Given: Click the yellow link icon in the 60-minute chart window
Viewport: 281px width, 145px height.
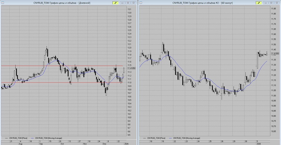Looking at the screenshot, I should 259,3.
